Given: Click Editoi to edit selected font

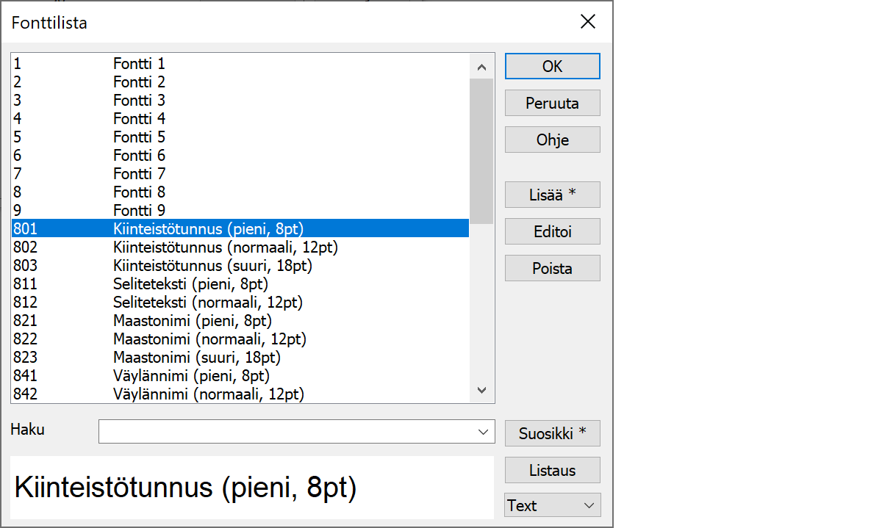Looking at the screenshot, I should point(552,231).
